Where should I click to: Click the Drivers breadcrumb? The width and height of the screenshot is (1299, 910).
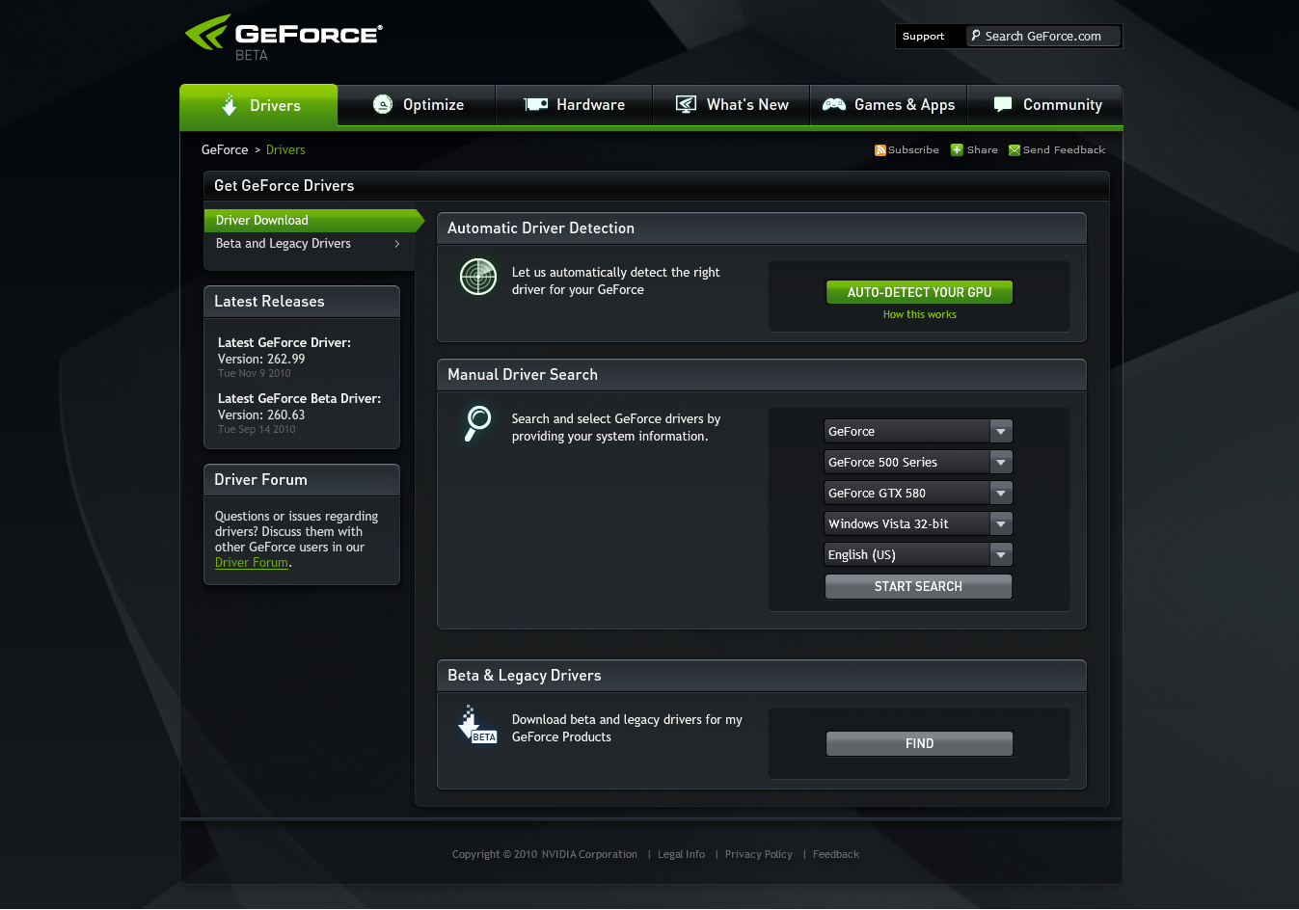click(x=285, y=150)
